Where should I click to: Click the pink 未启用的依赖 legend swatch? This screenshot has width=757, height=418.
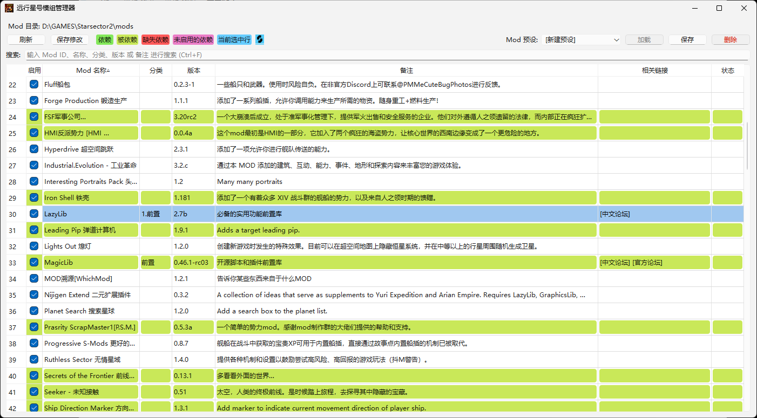pyautogui.click(x=193, y=40)
